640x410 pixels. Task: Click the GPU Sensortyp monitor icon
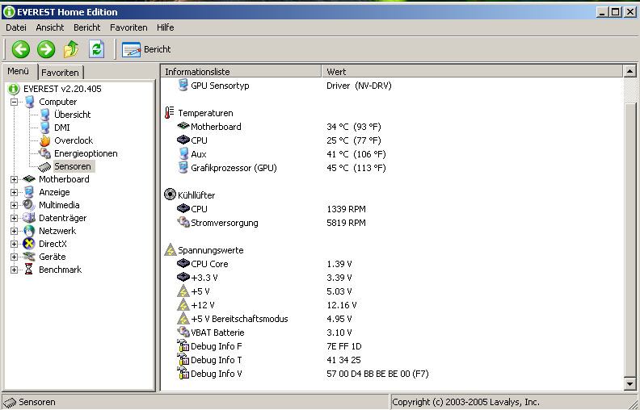(183, 86)
